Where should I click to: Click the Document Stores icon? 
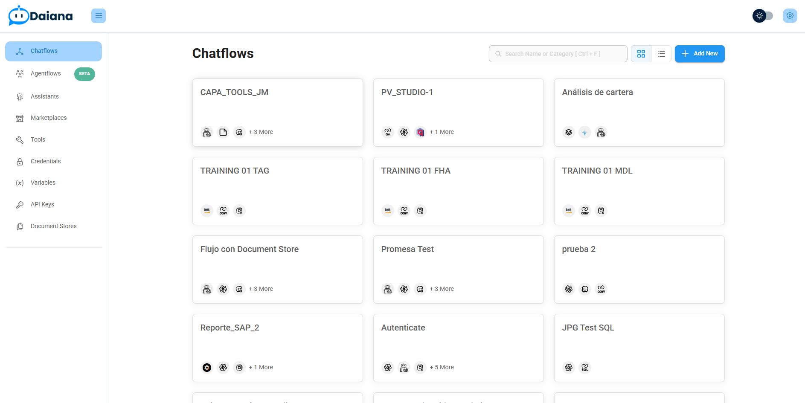coord(20,226)
